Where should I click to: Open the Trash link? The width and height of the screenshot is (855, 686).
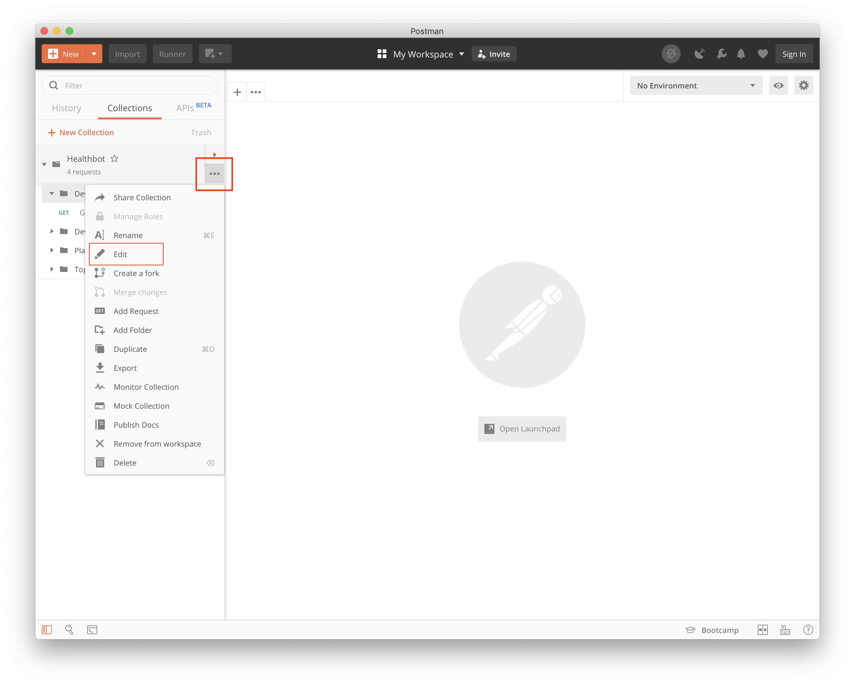[201, 133]
